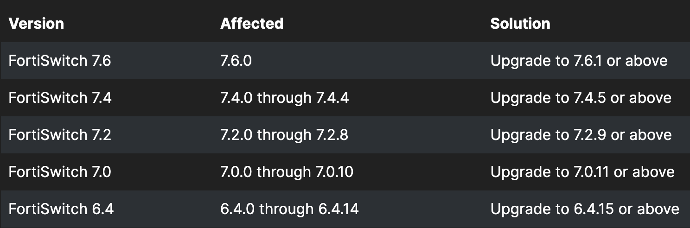Click the Solution column header
The height and width of the screenshot is (228, 690).
point(520,24)
